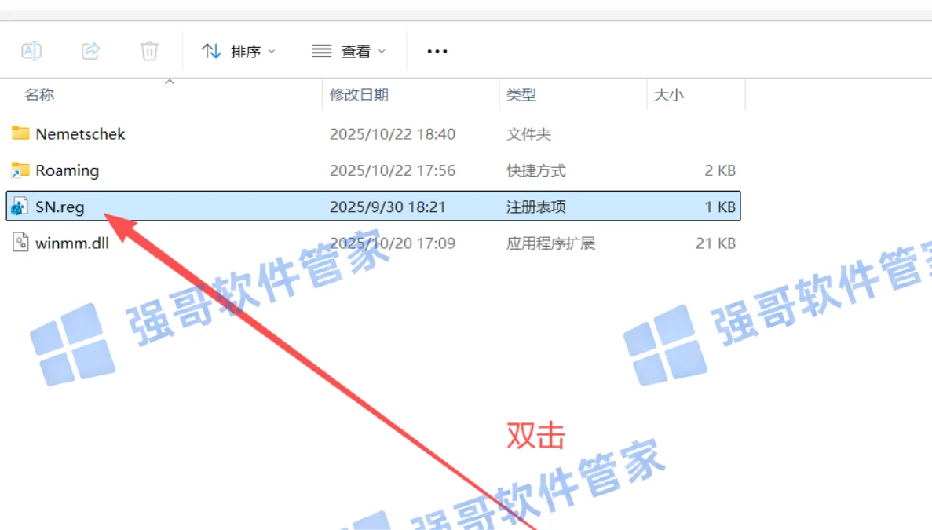Click the sort direction arrow above 名称

click(x=170, y=82)
